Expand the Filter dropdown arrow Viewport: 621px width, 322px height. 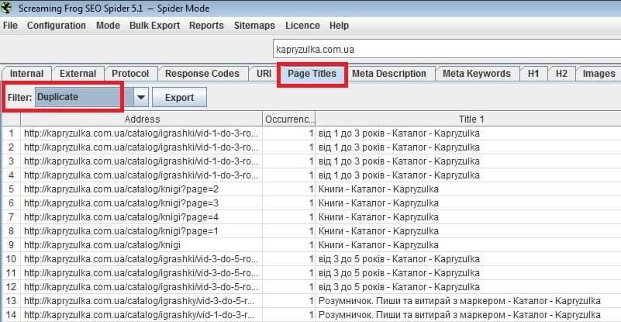pos(140,97)
